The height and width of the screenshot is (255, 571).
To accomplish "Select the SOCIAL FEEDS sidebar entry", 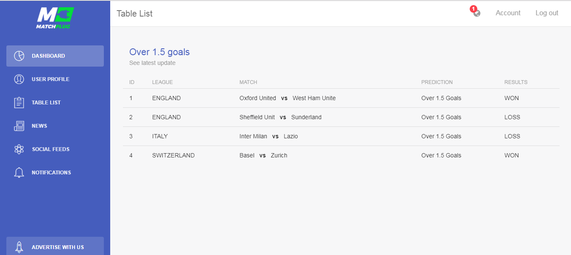I will [x=50, y=149].
